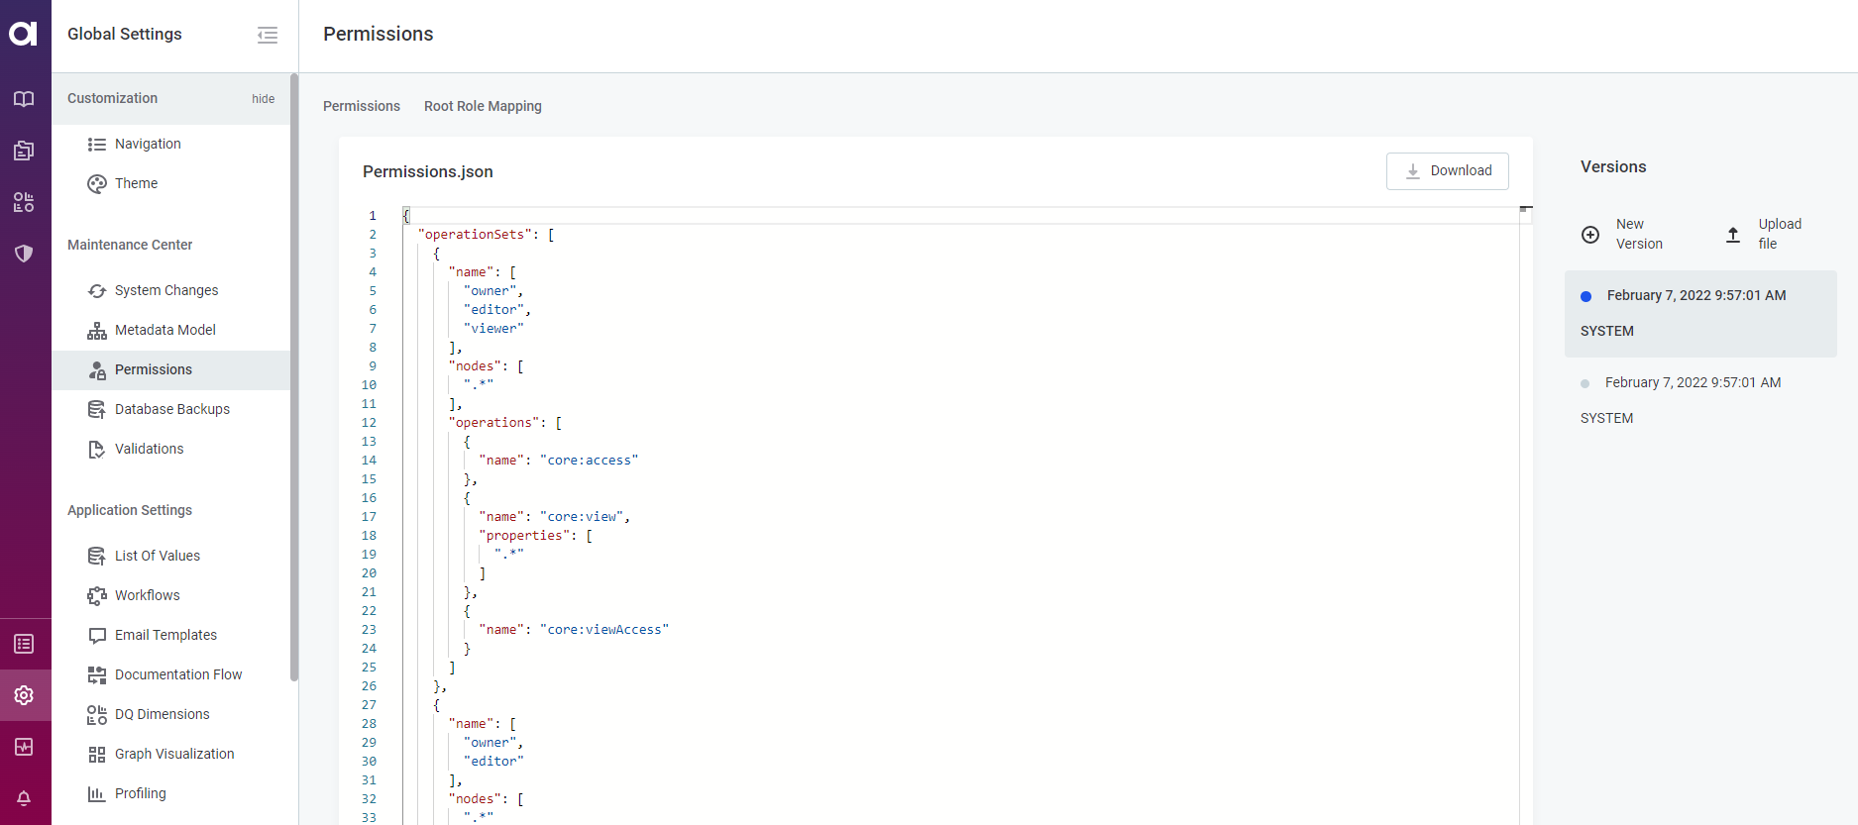This screenshot has height=825, width=1858.
Task: Click the Profiling bar chart icon
Action: 97,794
